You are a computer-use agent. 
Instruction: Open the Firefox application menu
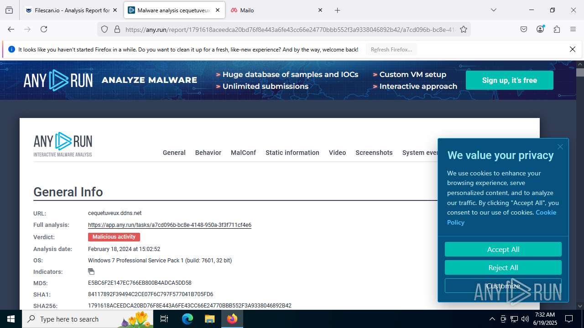click(573, 29)
